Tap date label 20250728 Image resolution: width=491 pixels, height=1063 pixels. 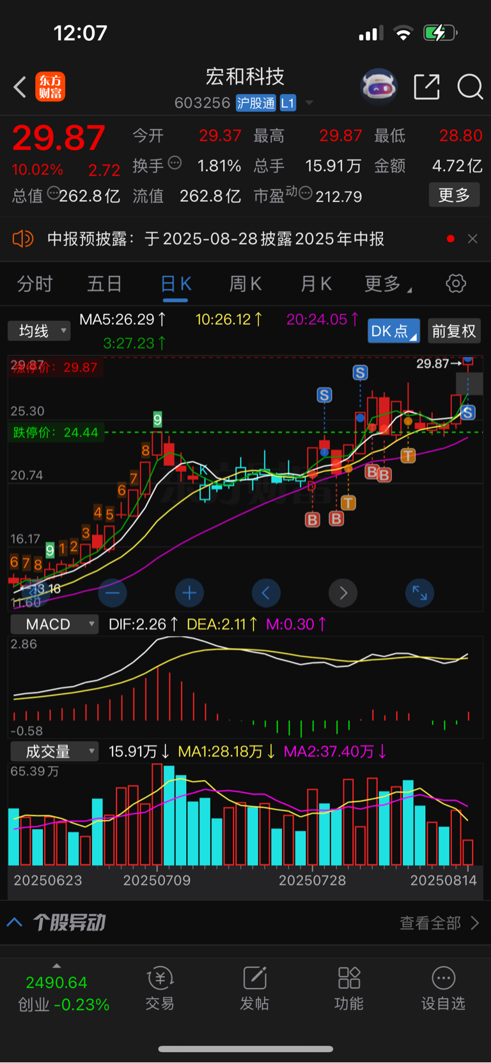(312, 880)
